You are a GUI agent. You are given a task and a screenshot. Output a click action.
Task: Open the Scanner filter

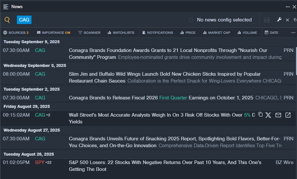point(89,32)
